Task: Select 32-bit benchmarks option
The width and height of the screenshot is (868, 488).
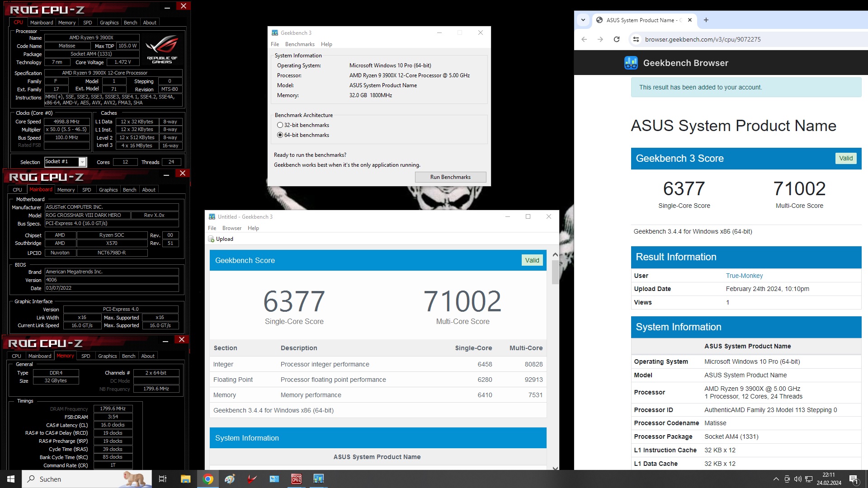Action: click(303, 125)
